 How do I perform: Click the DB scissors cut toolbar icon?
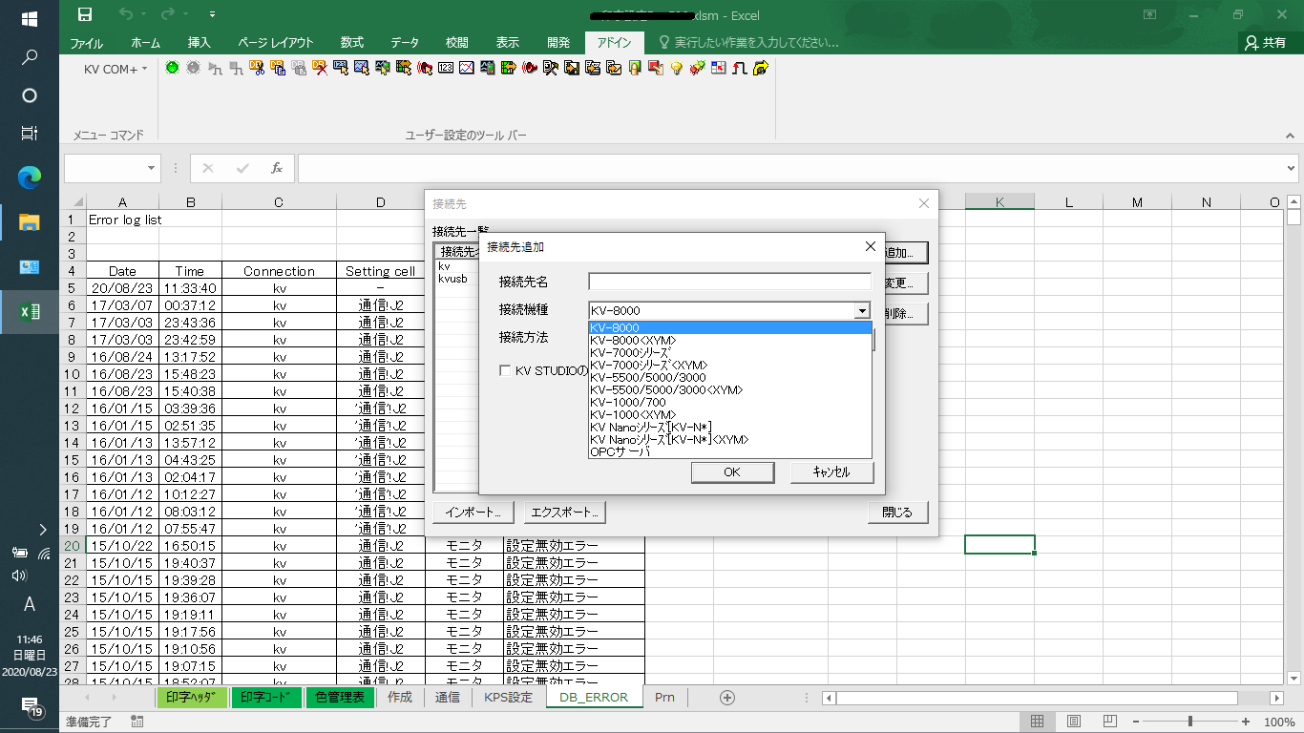[x=257, y=68]
